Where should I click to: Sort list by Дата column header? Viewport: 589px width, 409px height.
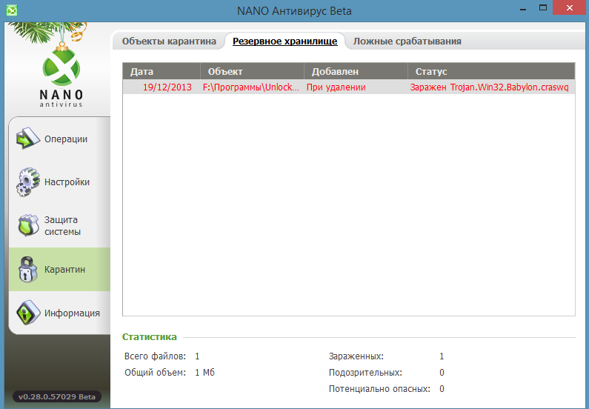161,72
